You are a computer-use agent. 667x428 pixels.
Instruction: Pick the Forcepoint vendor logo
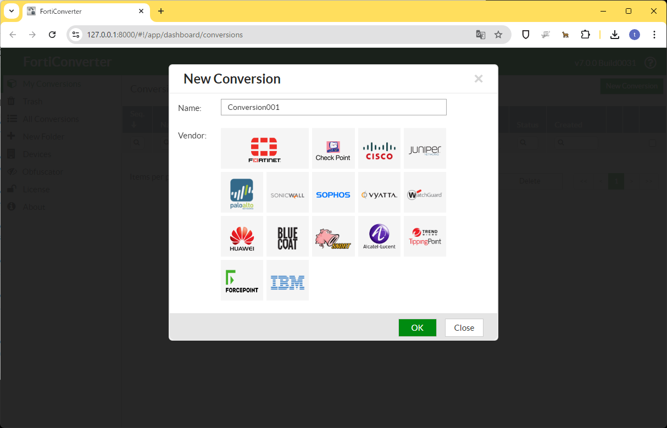242,280
